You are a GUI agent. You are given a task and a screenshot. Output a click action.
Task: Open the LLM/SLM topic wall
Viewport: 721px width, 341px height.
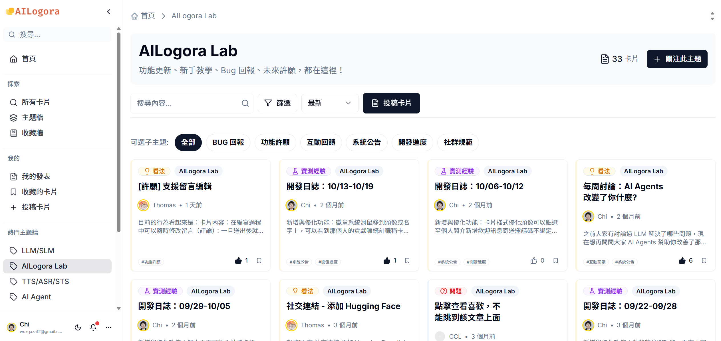[57, 251]
